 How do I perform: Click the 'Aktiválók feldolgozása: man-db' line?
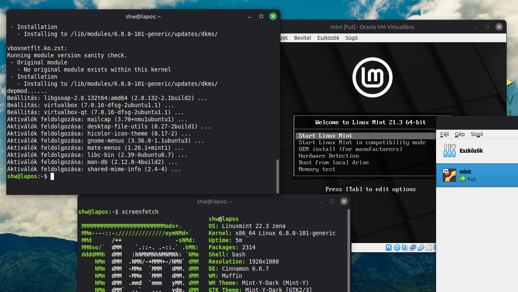92,162
